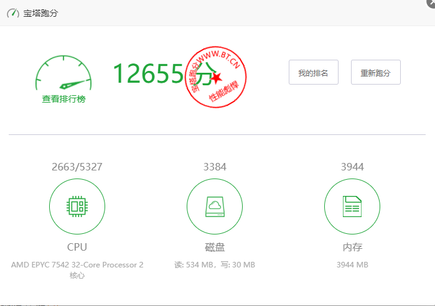The width and height of the screenshot is (435, 306).
Task: Click the 宝塔跑分 window title text
Action: [40, 13]
